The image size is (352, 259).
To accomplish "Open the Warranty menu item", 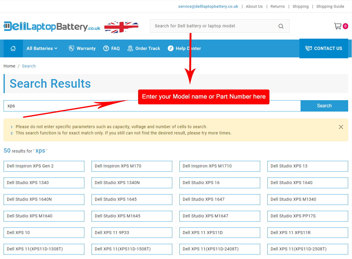I will click(x=82, y=48).
